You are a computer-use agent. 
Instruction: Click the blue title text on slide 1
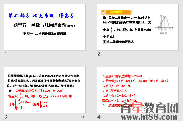(41, 16)
